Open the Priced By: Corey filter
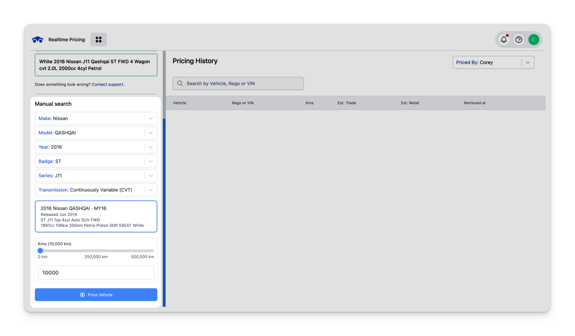The height and width of the screenshot is (336, 575). pyautogui.click(x=493, y=62)
